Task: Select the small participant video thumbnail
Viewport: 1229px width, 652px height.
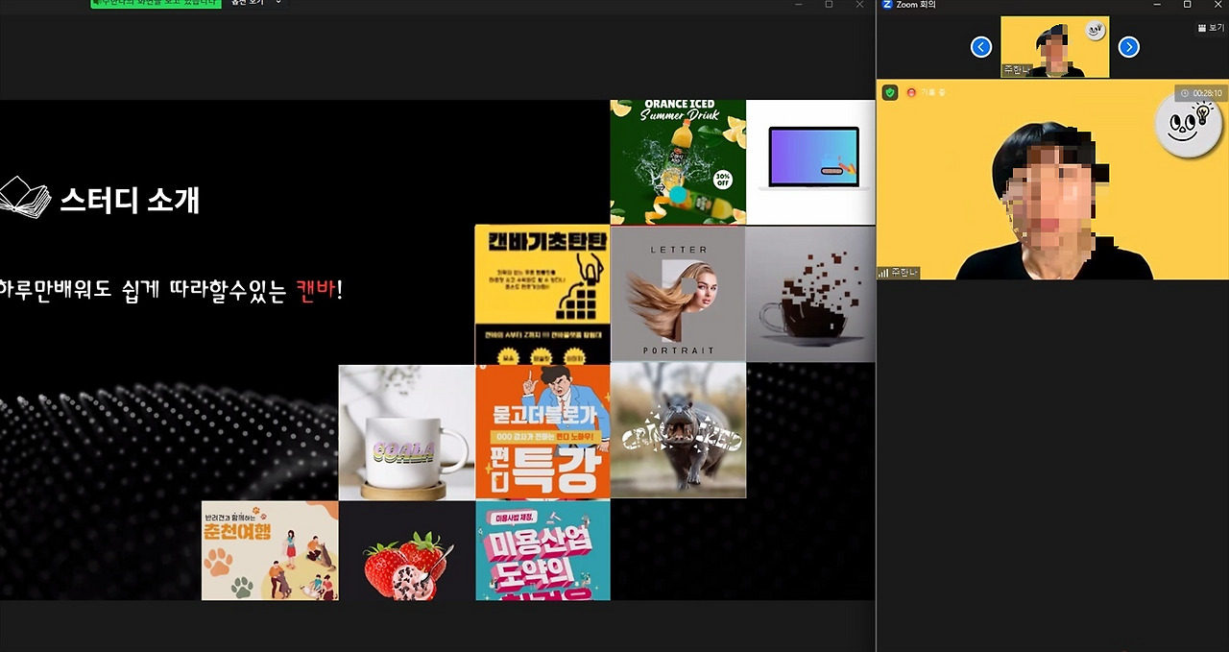Action: pos(1054,46)
